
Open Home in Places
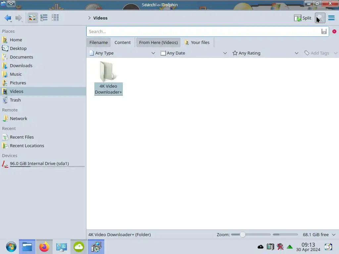[43, 40]
